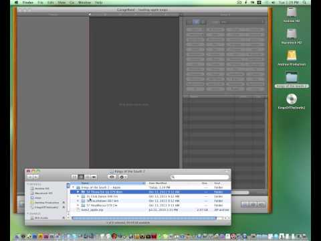Open iDisk in the Finder sidebar
The width and height of the screenshot is (321, 241).
click(36, 198)
